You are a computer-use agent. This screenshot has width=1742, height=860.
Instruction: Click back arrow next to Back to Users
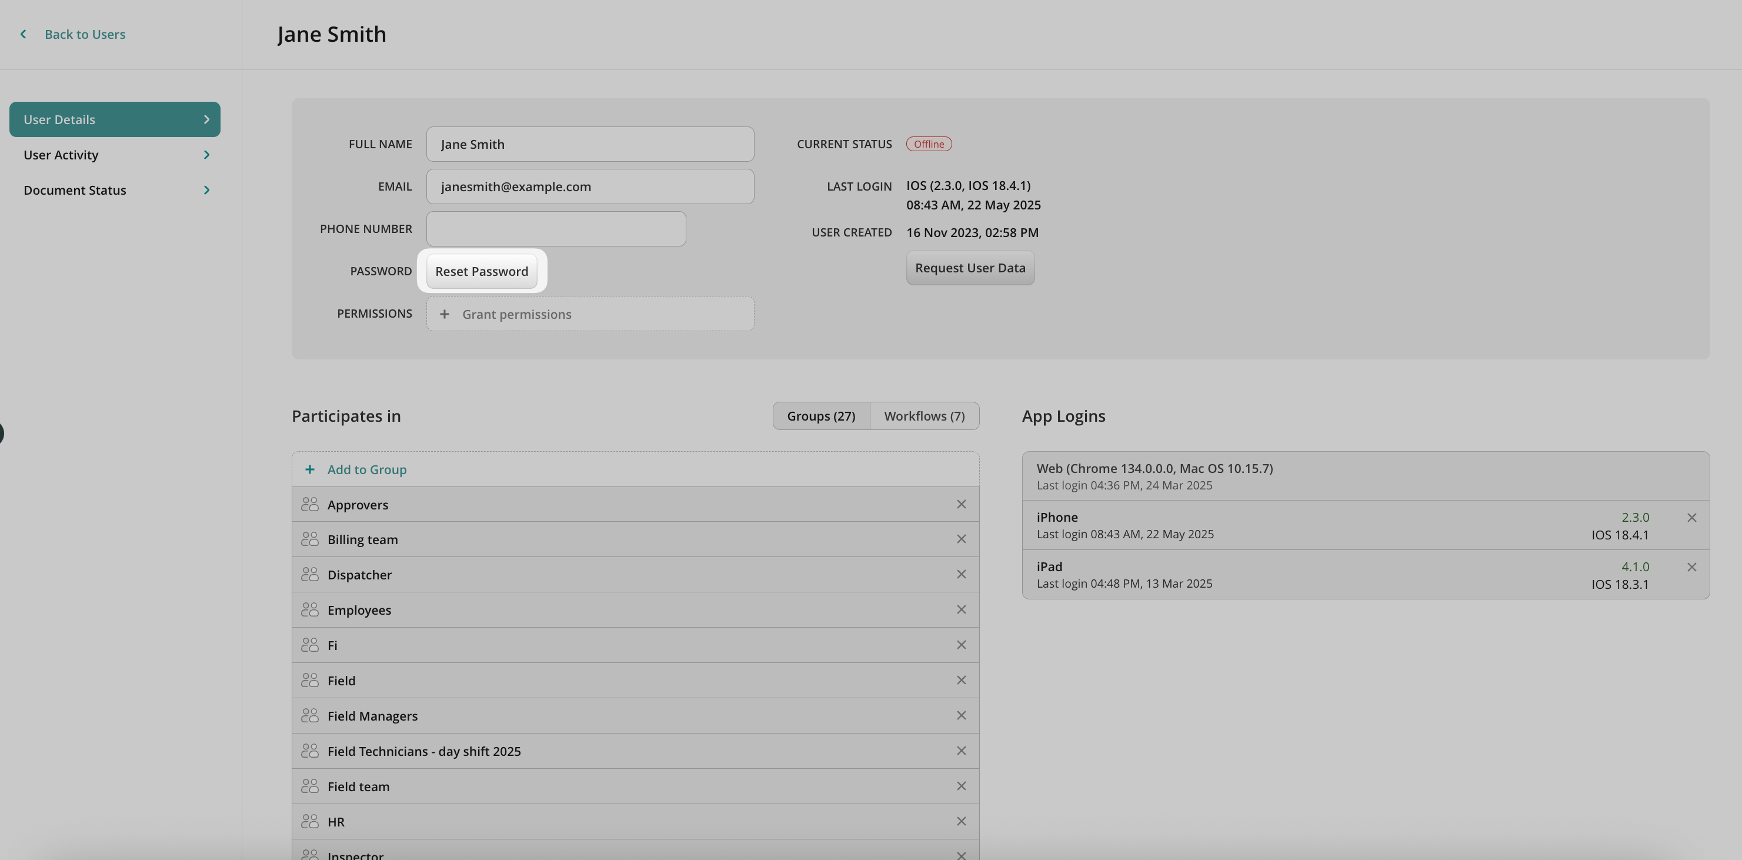pos(24,34)
